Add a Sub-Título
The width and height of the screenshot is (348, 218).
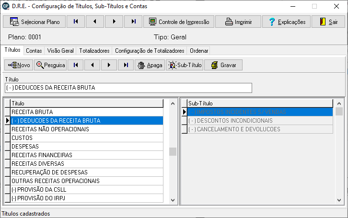pyautogui.click(x=185, y=65)
